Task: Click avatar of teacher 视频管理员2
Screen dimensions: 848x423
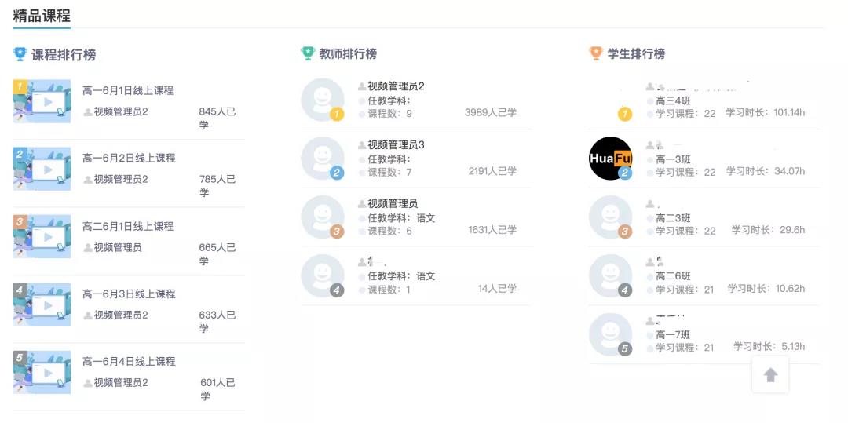Action: [x=323, y=100]
